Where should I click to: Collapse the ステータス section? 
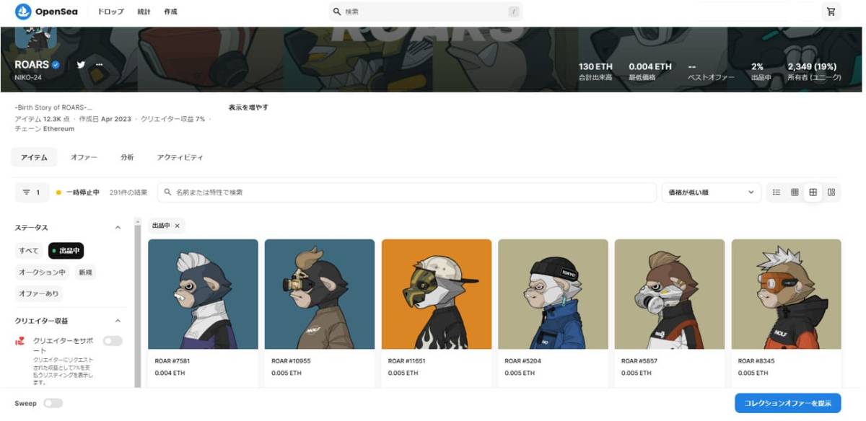coord(118,228)
